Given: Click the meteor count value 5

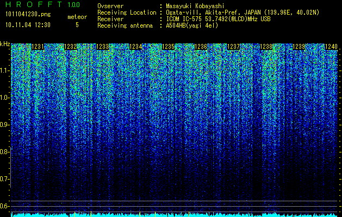Looking at the screenshot, I should 77,25.
